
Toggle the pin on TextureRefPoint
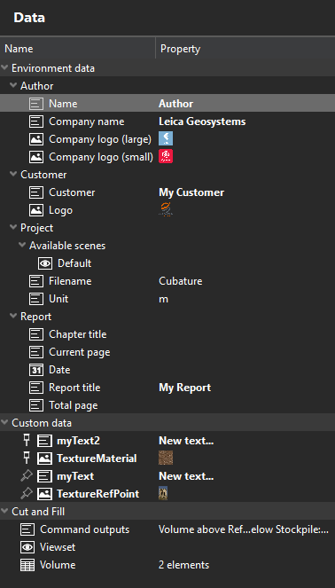click(x=27, y=494)
